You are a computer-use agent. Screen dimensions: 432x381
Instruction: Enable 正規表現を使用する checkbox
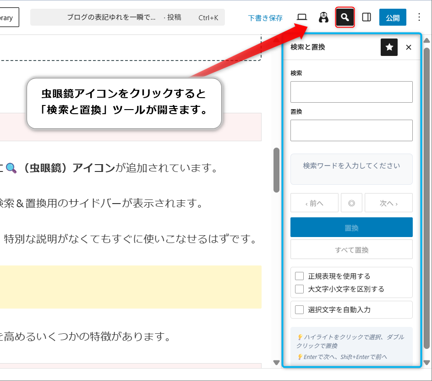(x=300, y=276)
